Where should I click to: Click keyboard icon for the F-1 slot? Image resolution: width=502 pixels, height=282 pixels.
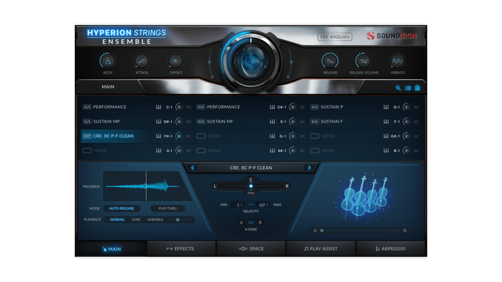[x=386, y=122]
